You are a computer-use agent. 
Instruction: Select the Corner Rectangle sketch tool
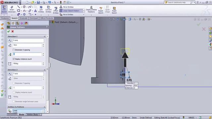[x=19, y=11]
